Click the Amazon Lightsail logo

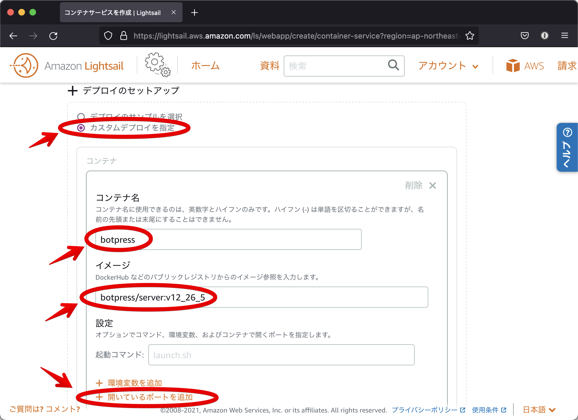click(67, 66)
